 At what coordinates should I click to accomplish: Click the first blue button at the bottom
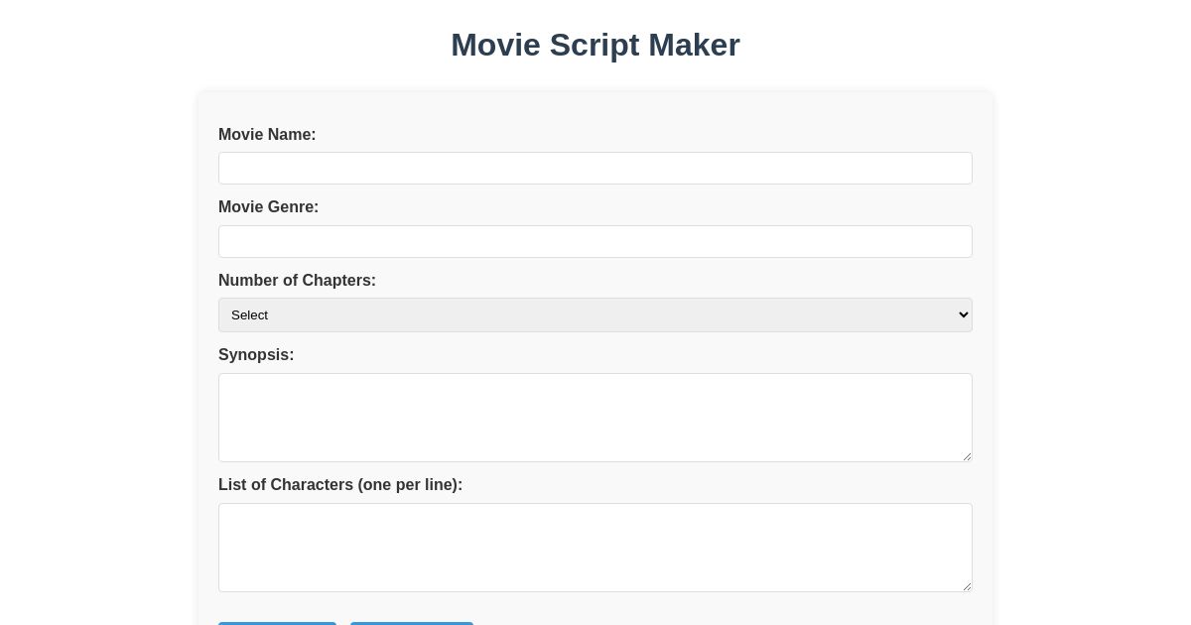pos(278,622)
